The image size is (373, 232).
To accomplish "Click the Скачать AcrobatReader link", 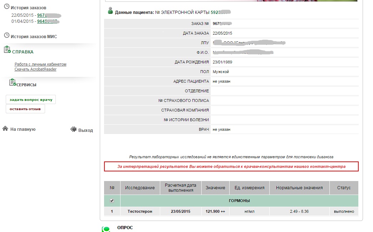I will pyautogui.click(x=35, y=69).
